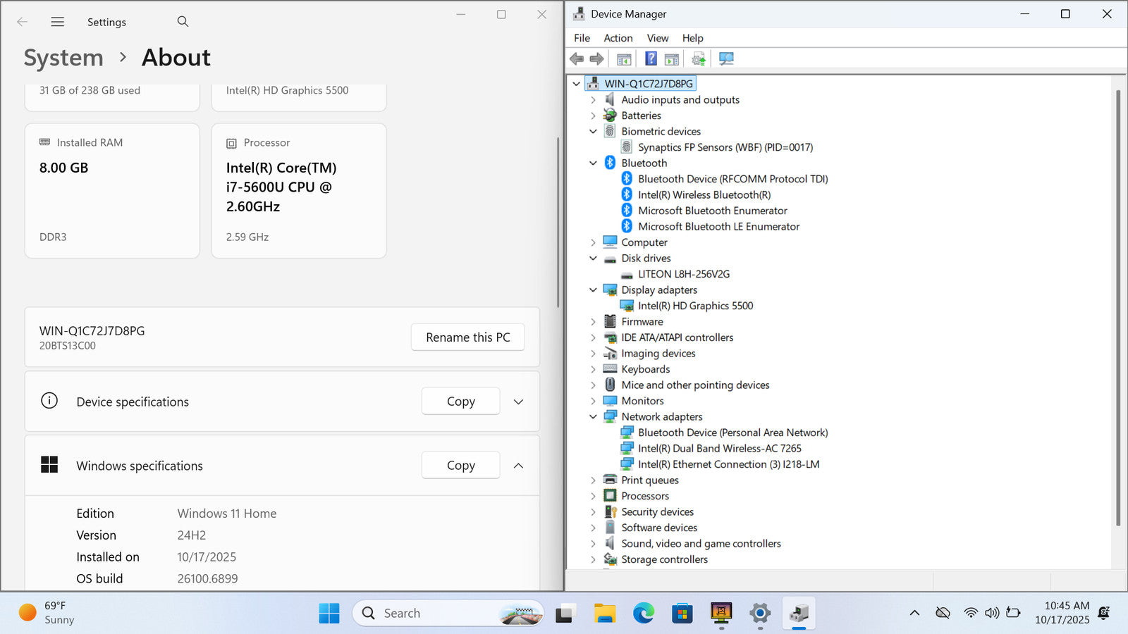Click Scan for hardware changes toolbar icon
This screenshot has width=1128, height=634.
tap(726, 59)
